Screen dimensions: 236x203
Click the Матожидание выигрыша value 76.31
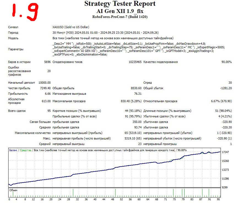(x=138, y=94)
